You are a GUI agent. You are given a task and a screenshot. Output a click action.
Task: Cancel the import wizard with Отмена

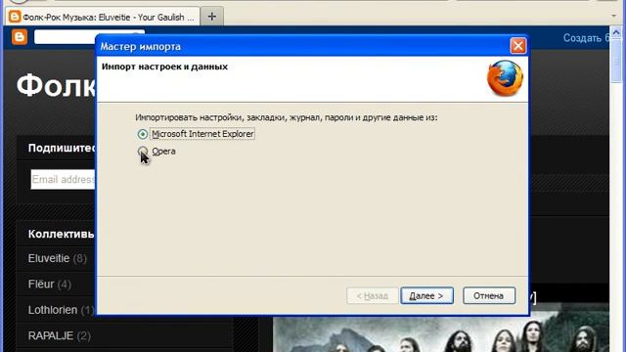489,295
